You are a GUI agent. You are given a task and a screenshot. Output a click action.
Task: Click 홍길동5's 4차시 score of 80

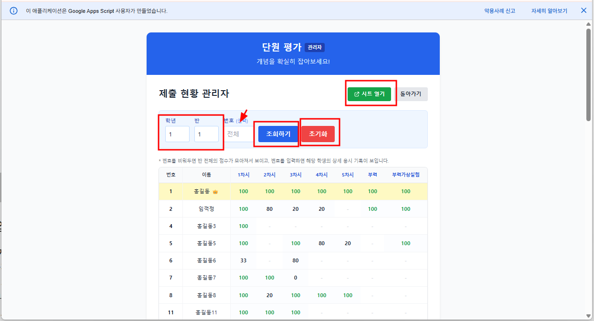pyautogui.click(x=322, y=243)
